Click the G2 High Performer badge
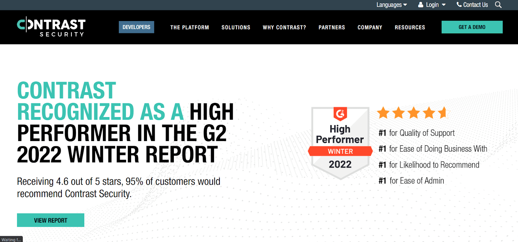 click(x=340, y=143)
